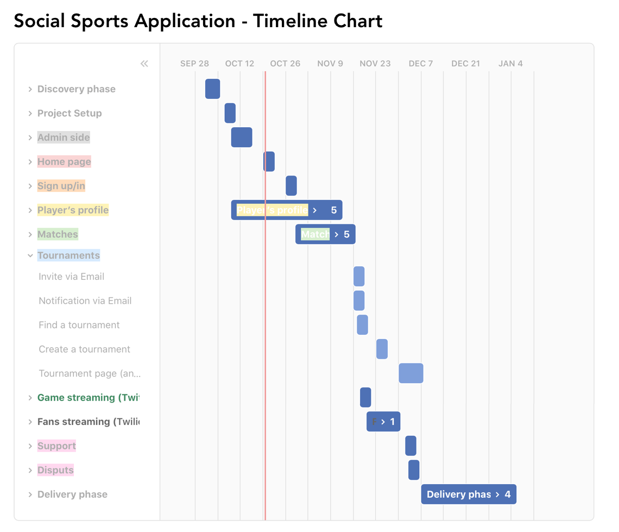Collapse the Tournaments group
The image size is (619, 532).
(x=30, y=255)
